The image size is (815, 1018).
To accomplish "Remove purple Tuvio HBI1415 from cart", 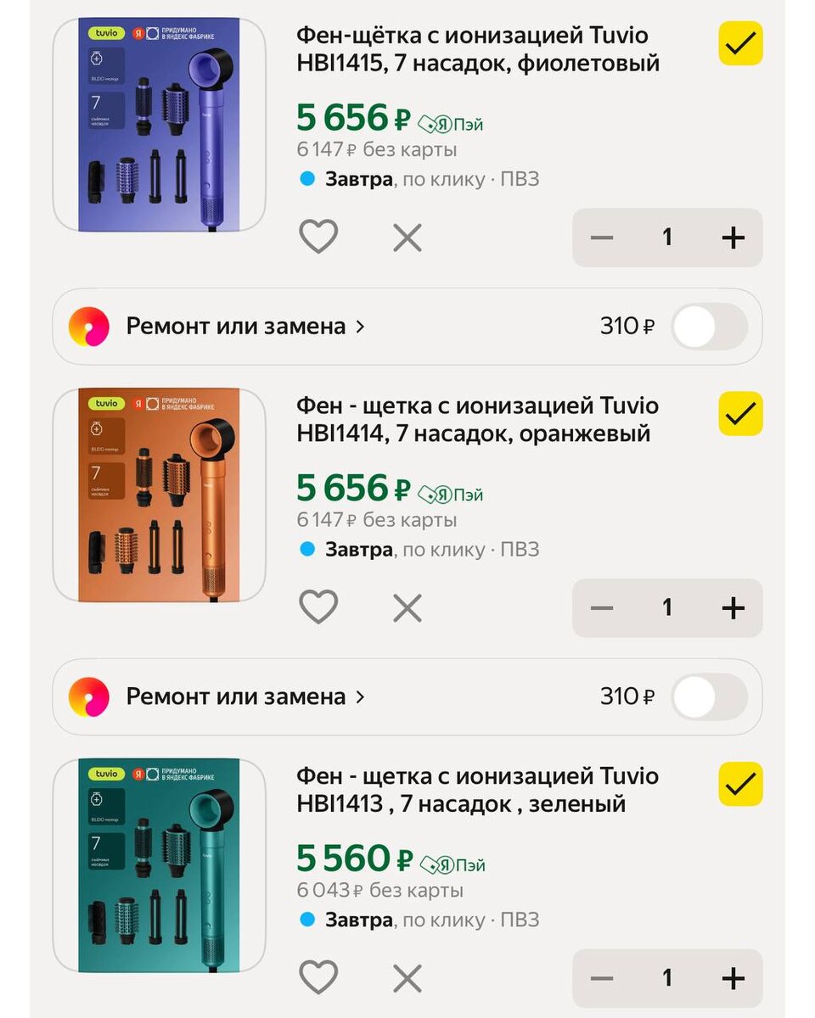I will tap(407, 238).
